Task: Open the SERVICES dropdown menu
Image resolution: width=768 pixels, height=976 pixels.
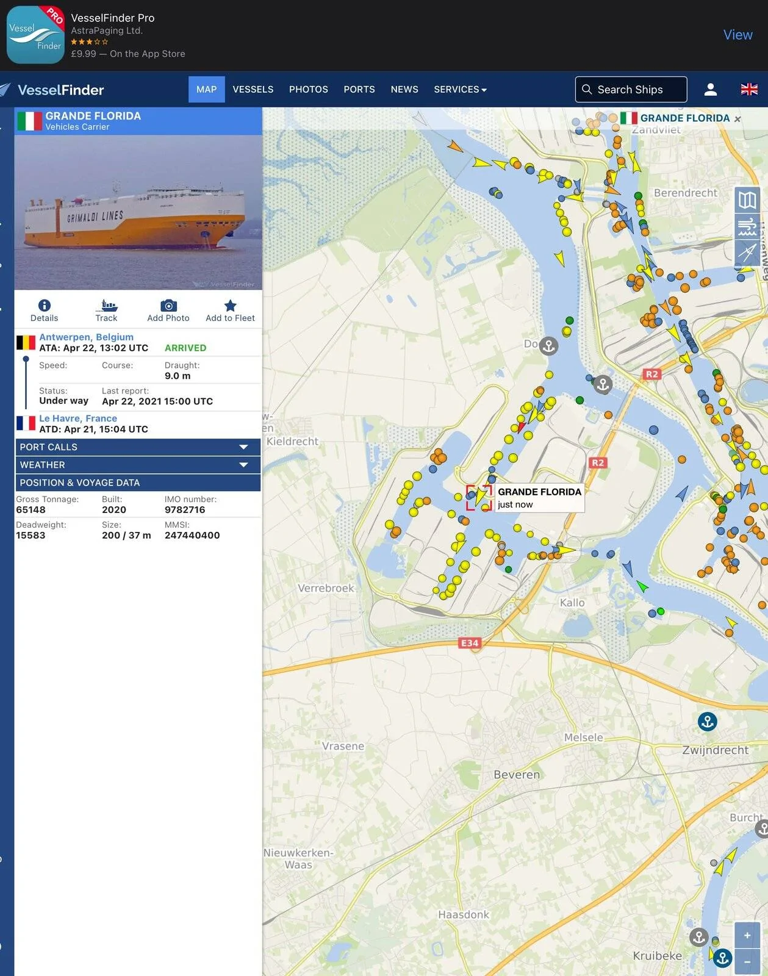Action: coord(460,89)
